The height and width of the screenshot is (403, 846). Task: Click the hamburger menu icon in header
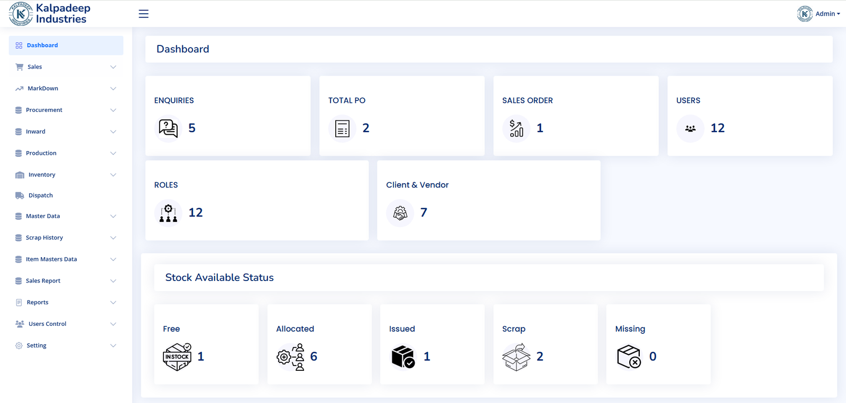[x=143, y=14]
